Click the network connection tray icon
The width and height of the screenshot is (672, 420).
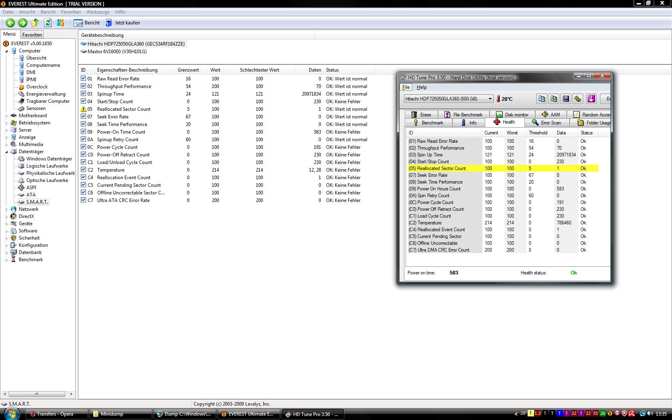[642, 414]
